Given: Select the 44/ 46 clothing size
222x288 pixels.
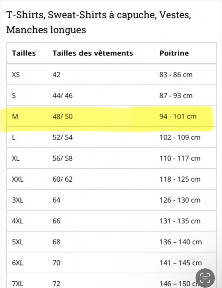Looking at the screenshot, I should (x=62, y=96).
